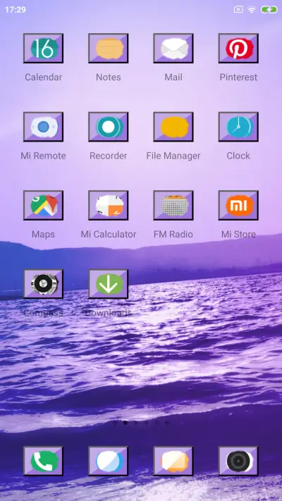Tap the 17:29 clock in status bar

click(16, 10)
